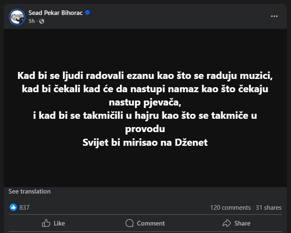Click the arrow icon beside Share

[226, 223]
